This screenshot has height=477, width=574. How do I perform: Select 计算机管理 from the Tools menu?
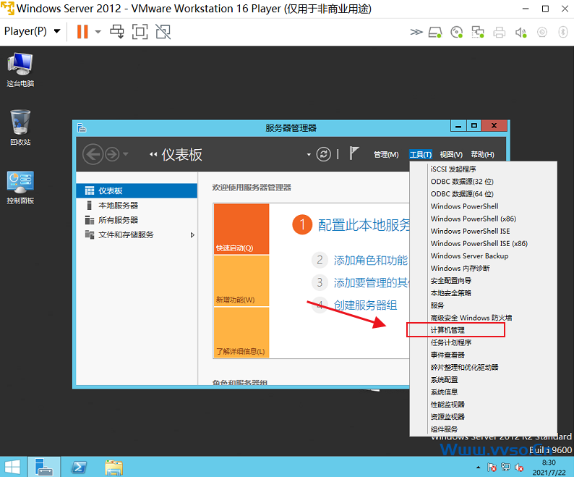point(447,330)
